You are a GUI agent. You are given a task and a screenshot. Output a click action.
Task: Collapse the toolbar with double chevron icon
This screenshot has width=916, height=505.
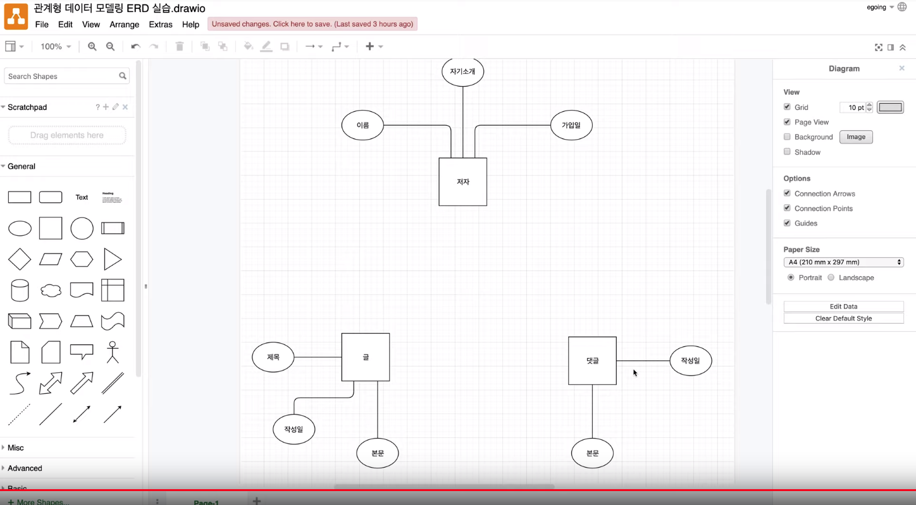pyautogui.click(x=903, y=47)
